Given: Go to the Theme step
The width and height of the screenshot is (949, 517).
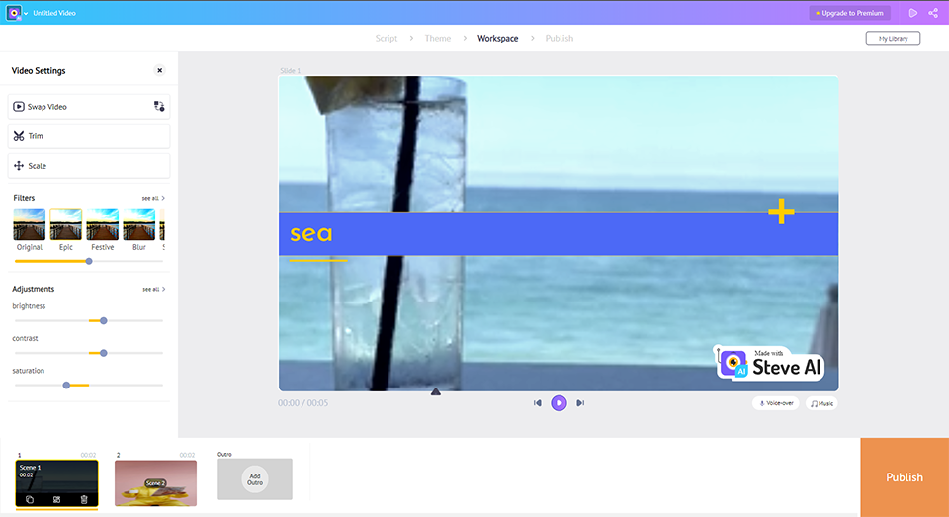Looking at the screenshot, I should click(438, 39).
